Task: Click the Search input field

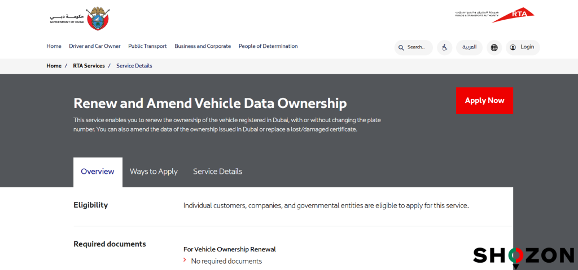Action: 418,48
